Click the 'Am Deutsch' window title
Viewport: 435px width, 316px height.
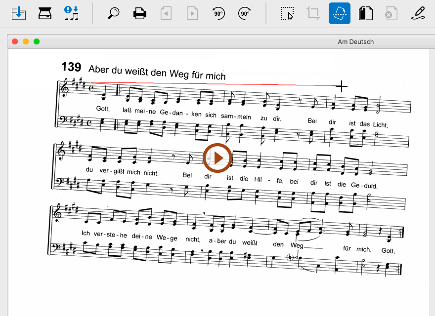[355, 41]
